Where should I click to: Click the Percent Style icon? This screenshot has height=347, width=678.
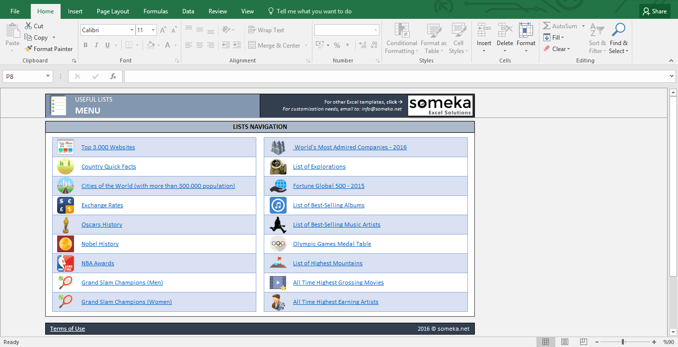click(x=337, y=45)
